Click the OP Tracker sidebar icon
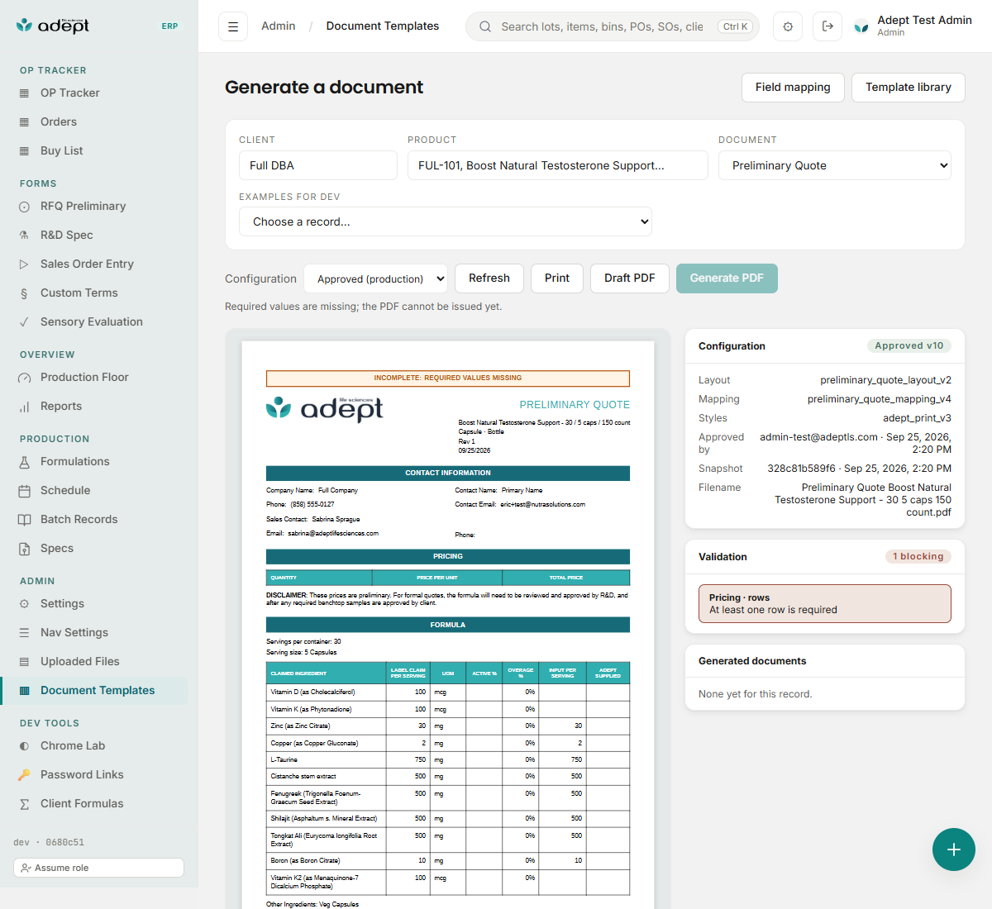The width and height of the screenshot is (992, 909). click(24, 93)
